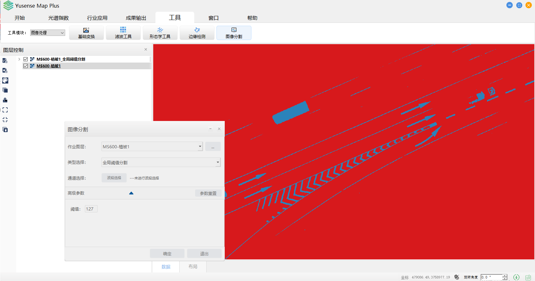The height and width of the screenshot is (281, 535).
Task: Click the collapse brackets icon in sidebar
Action: [5, 120]
